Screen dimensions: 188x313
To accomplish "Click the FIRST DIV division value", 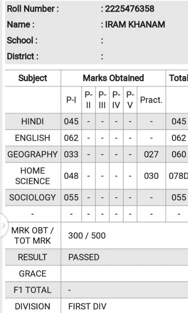I will pyautogui.click(x=87, y=306).
